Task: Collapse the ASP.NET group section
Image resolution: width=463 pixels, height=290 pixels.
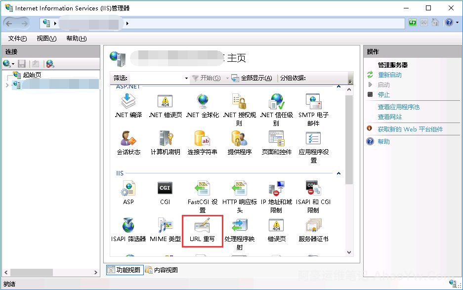Action: point(338,87)
